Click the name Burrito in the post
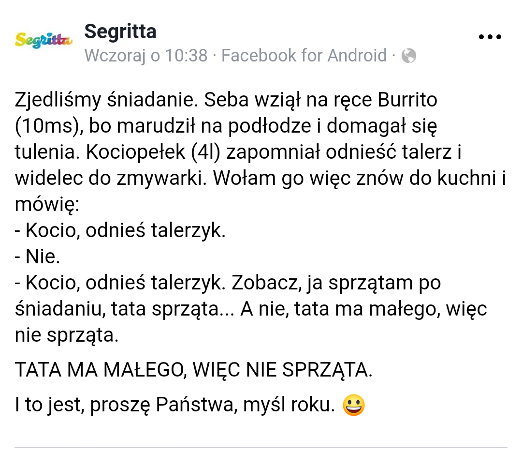 pyautogui.click(x=407, y=100)
